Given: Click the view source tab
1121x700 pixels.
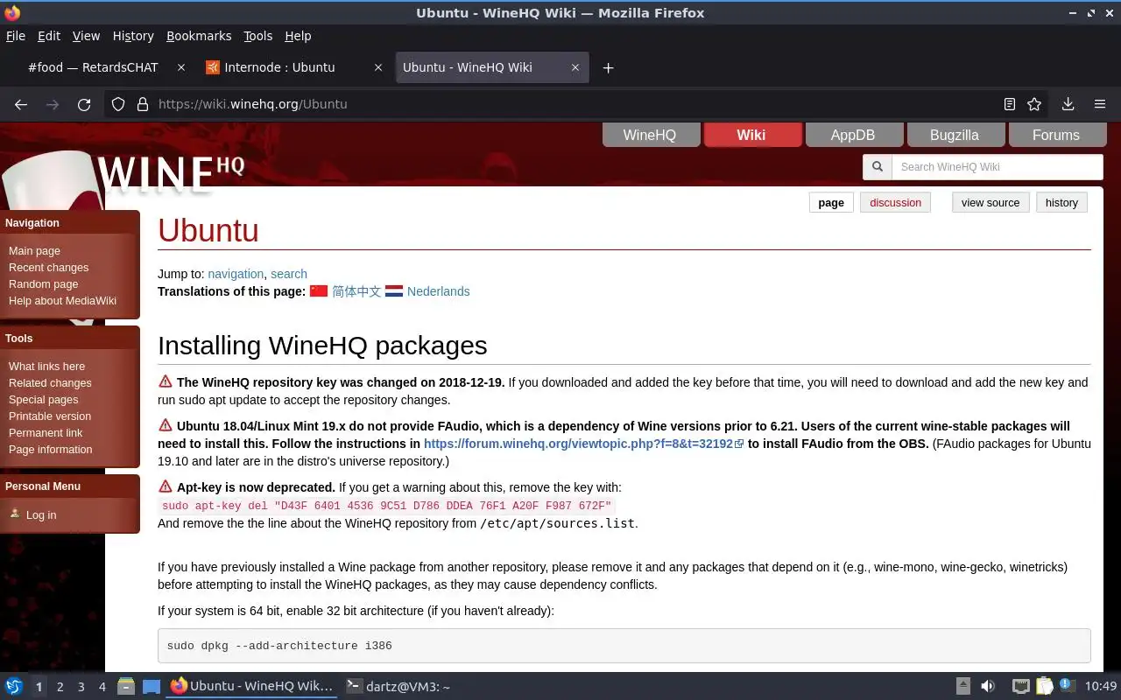Looking at the screenshot, I should (991, 202).
